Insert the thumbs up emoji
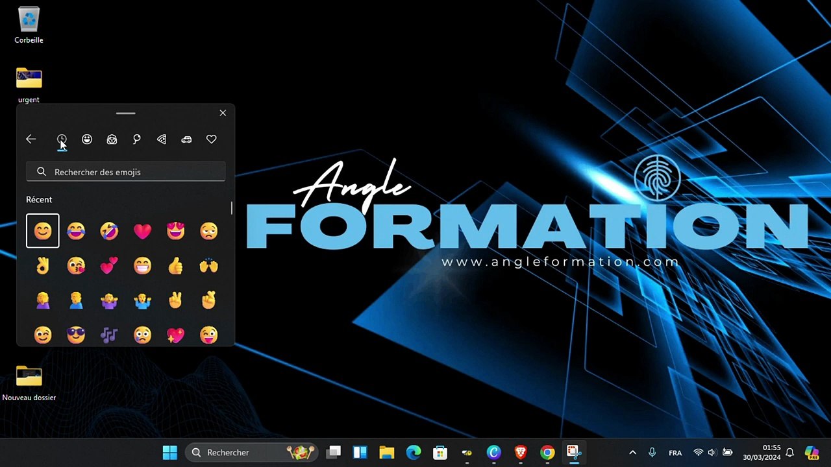Viewport: 831px width, 467px height. pyautogui.click(x=175, y=265)
